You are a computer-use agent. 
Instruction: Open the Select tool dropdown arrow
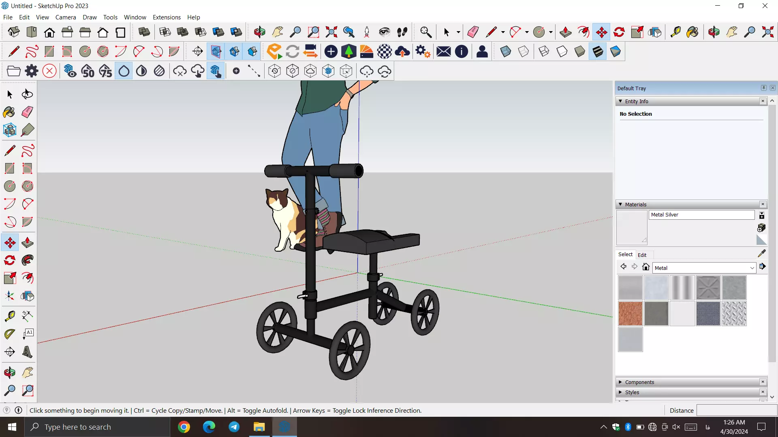tap(458, 32)
